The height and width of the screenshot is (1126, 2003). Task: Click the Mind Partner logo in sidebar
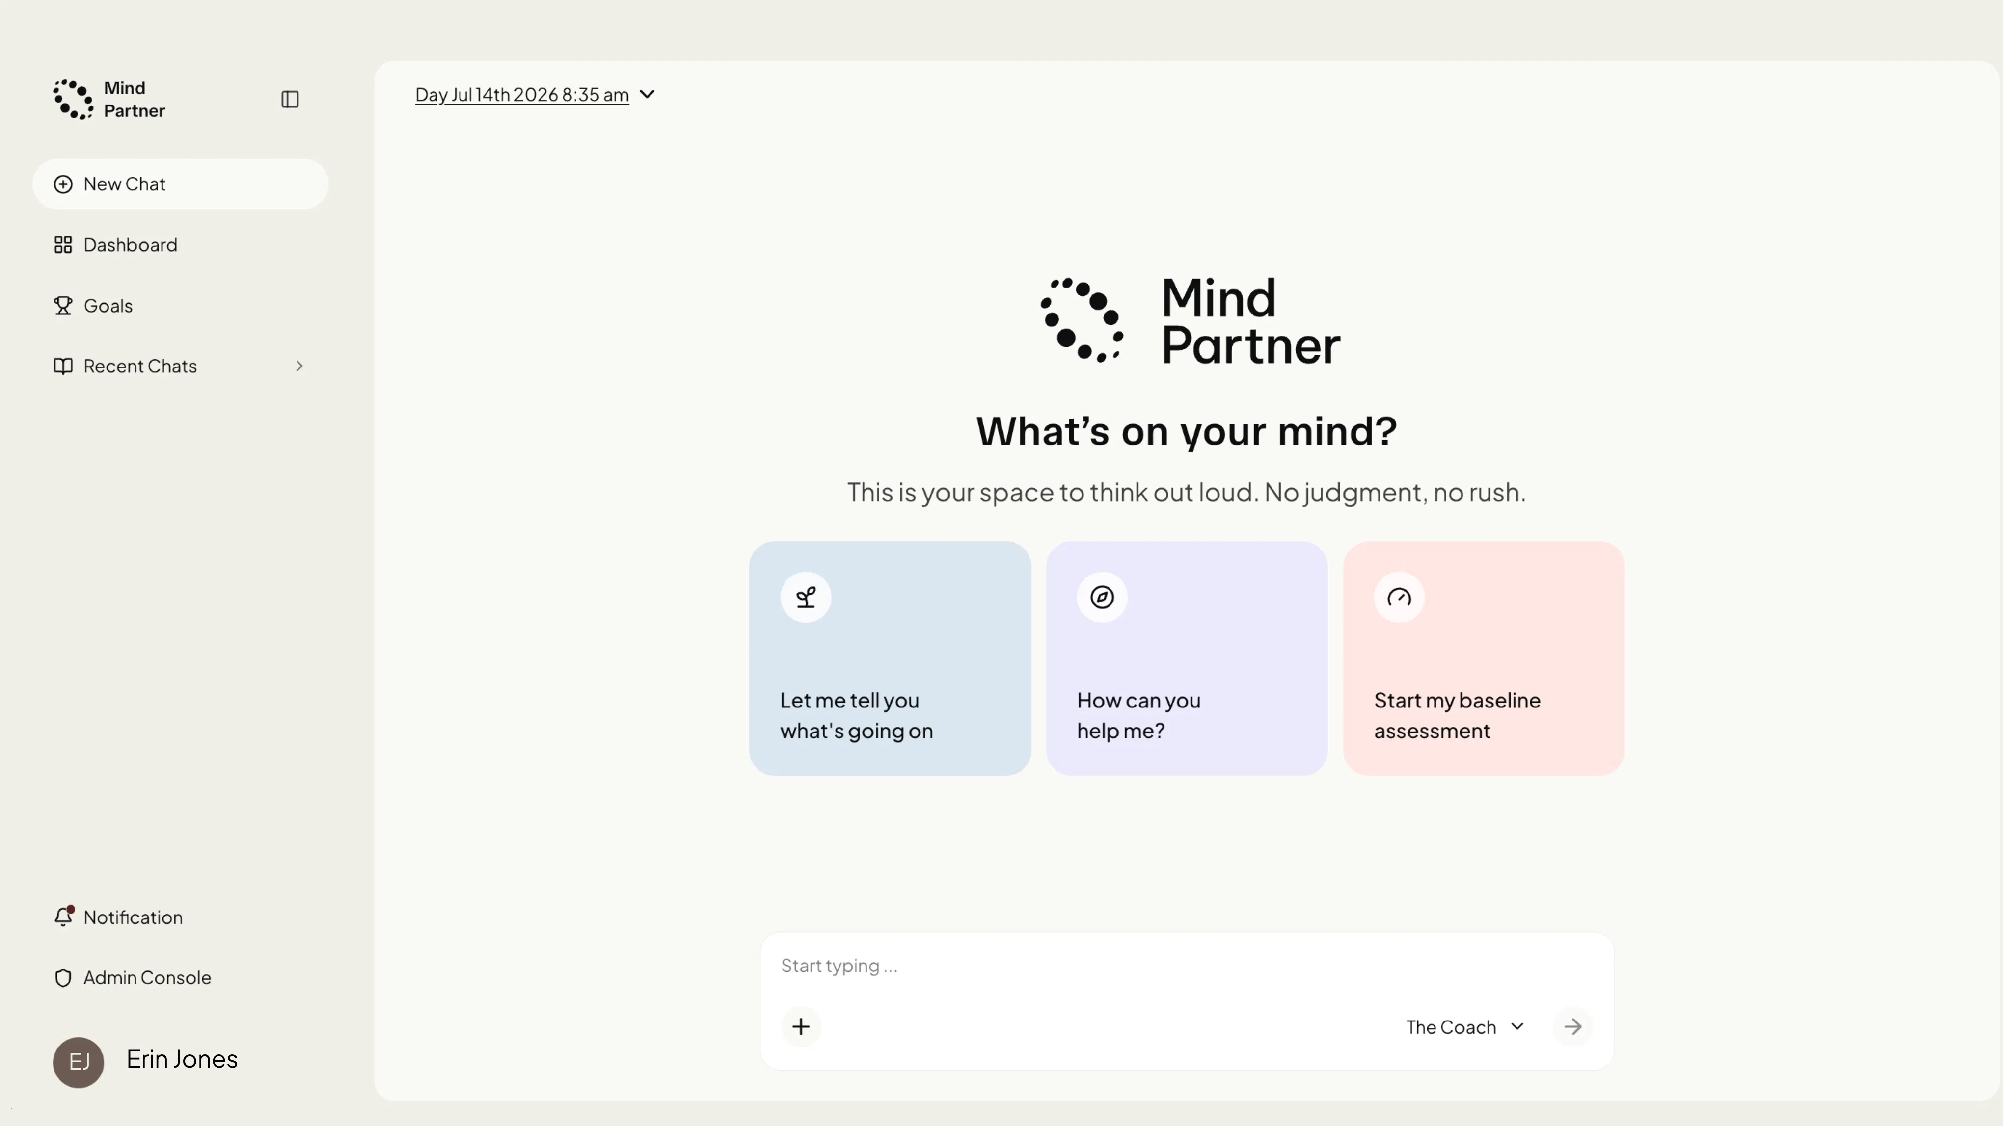click(x=109, y=100)
